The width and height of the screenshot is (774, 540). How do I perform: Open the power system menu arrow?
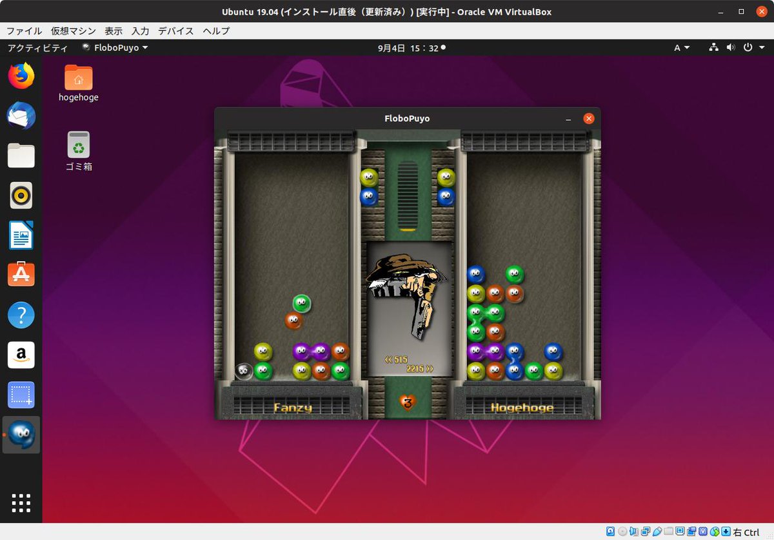click(x=762, y=48)
